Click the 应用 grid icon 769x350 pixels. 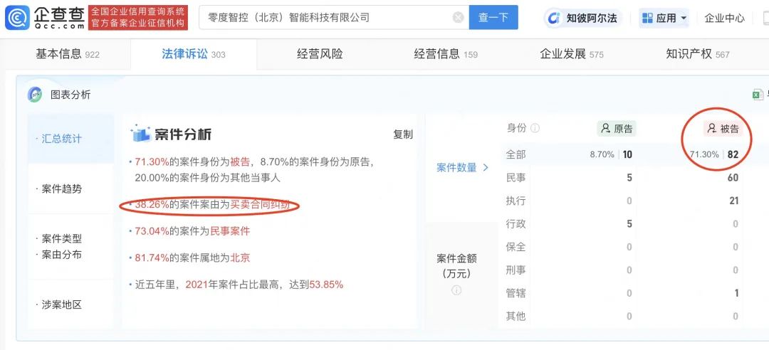point(647,18)
